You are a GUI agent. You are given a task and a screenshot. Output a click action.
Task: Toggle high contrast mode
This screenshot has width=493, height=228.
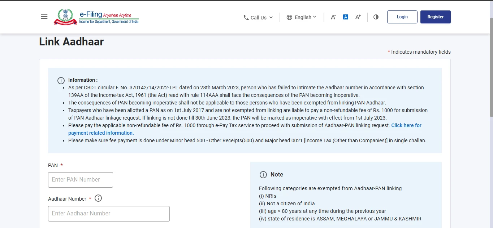click(376, 17)
